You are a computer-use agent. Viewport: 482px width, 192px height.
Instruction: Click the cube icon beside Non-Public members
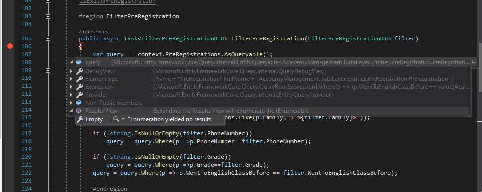coord(79,103)
